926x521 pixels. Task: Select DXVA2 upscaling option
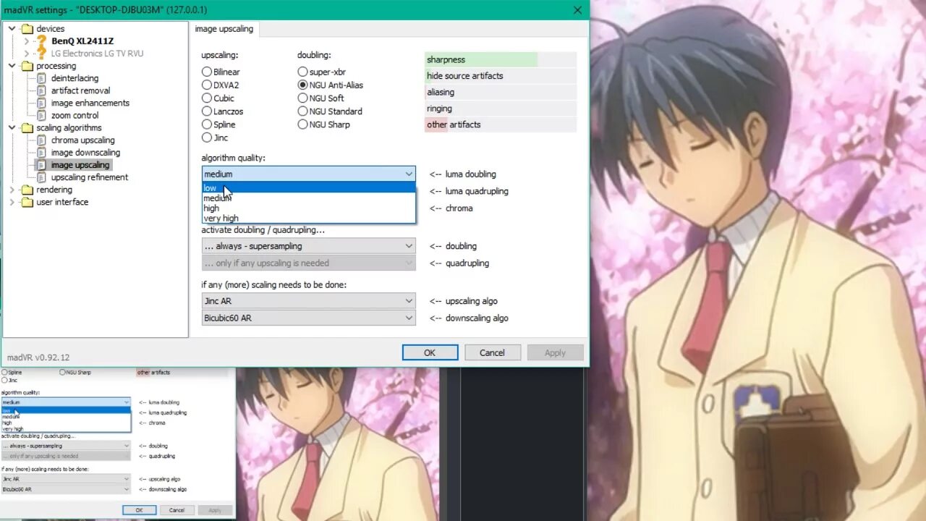click(x=207, y=85)
